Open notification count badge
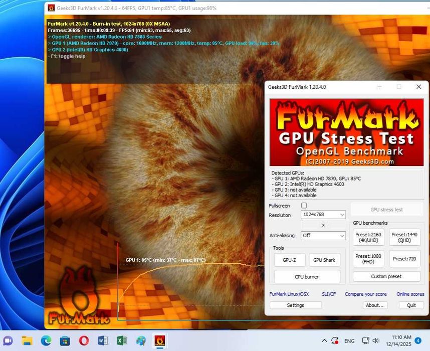 click(x=418, y=340)
